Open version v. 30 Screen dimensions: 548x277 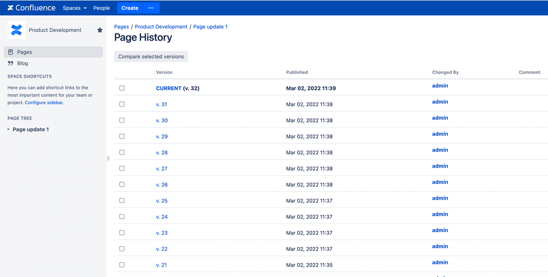(x=162, y=120)
